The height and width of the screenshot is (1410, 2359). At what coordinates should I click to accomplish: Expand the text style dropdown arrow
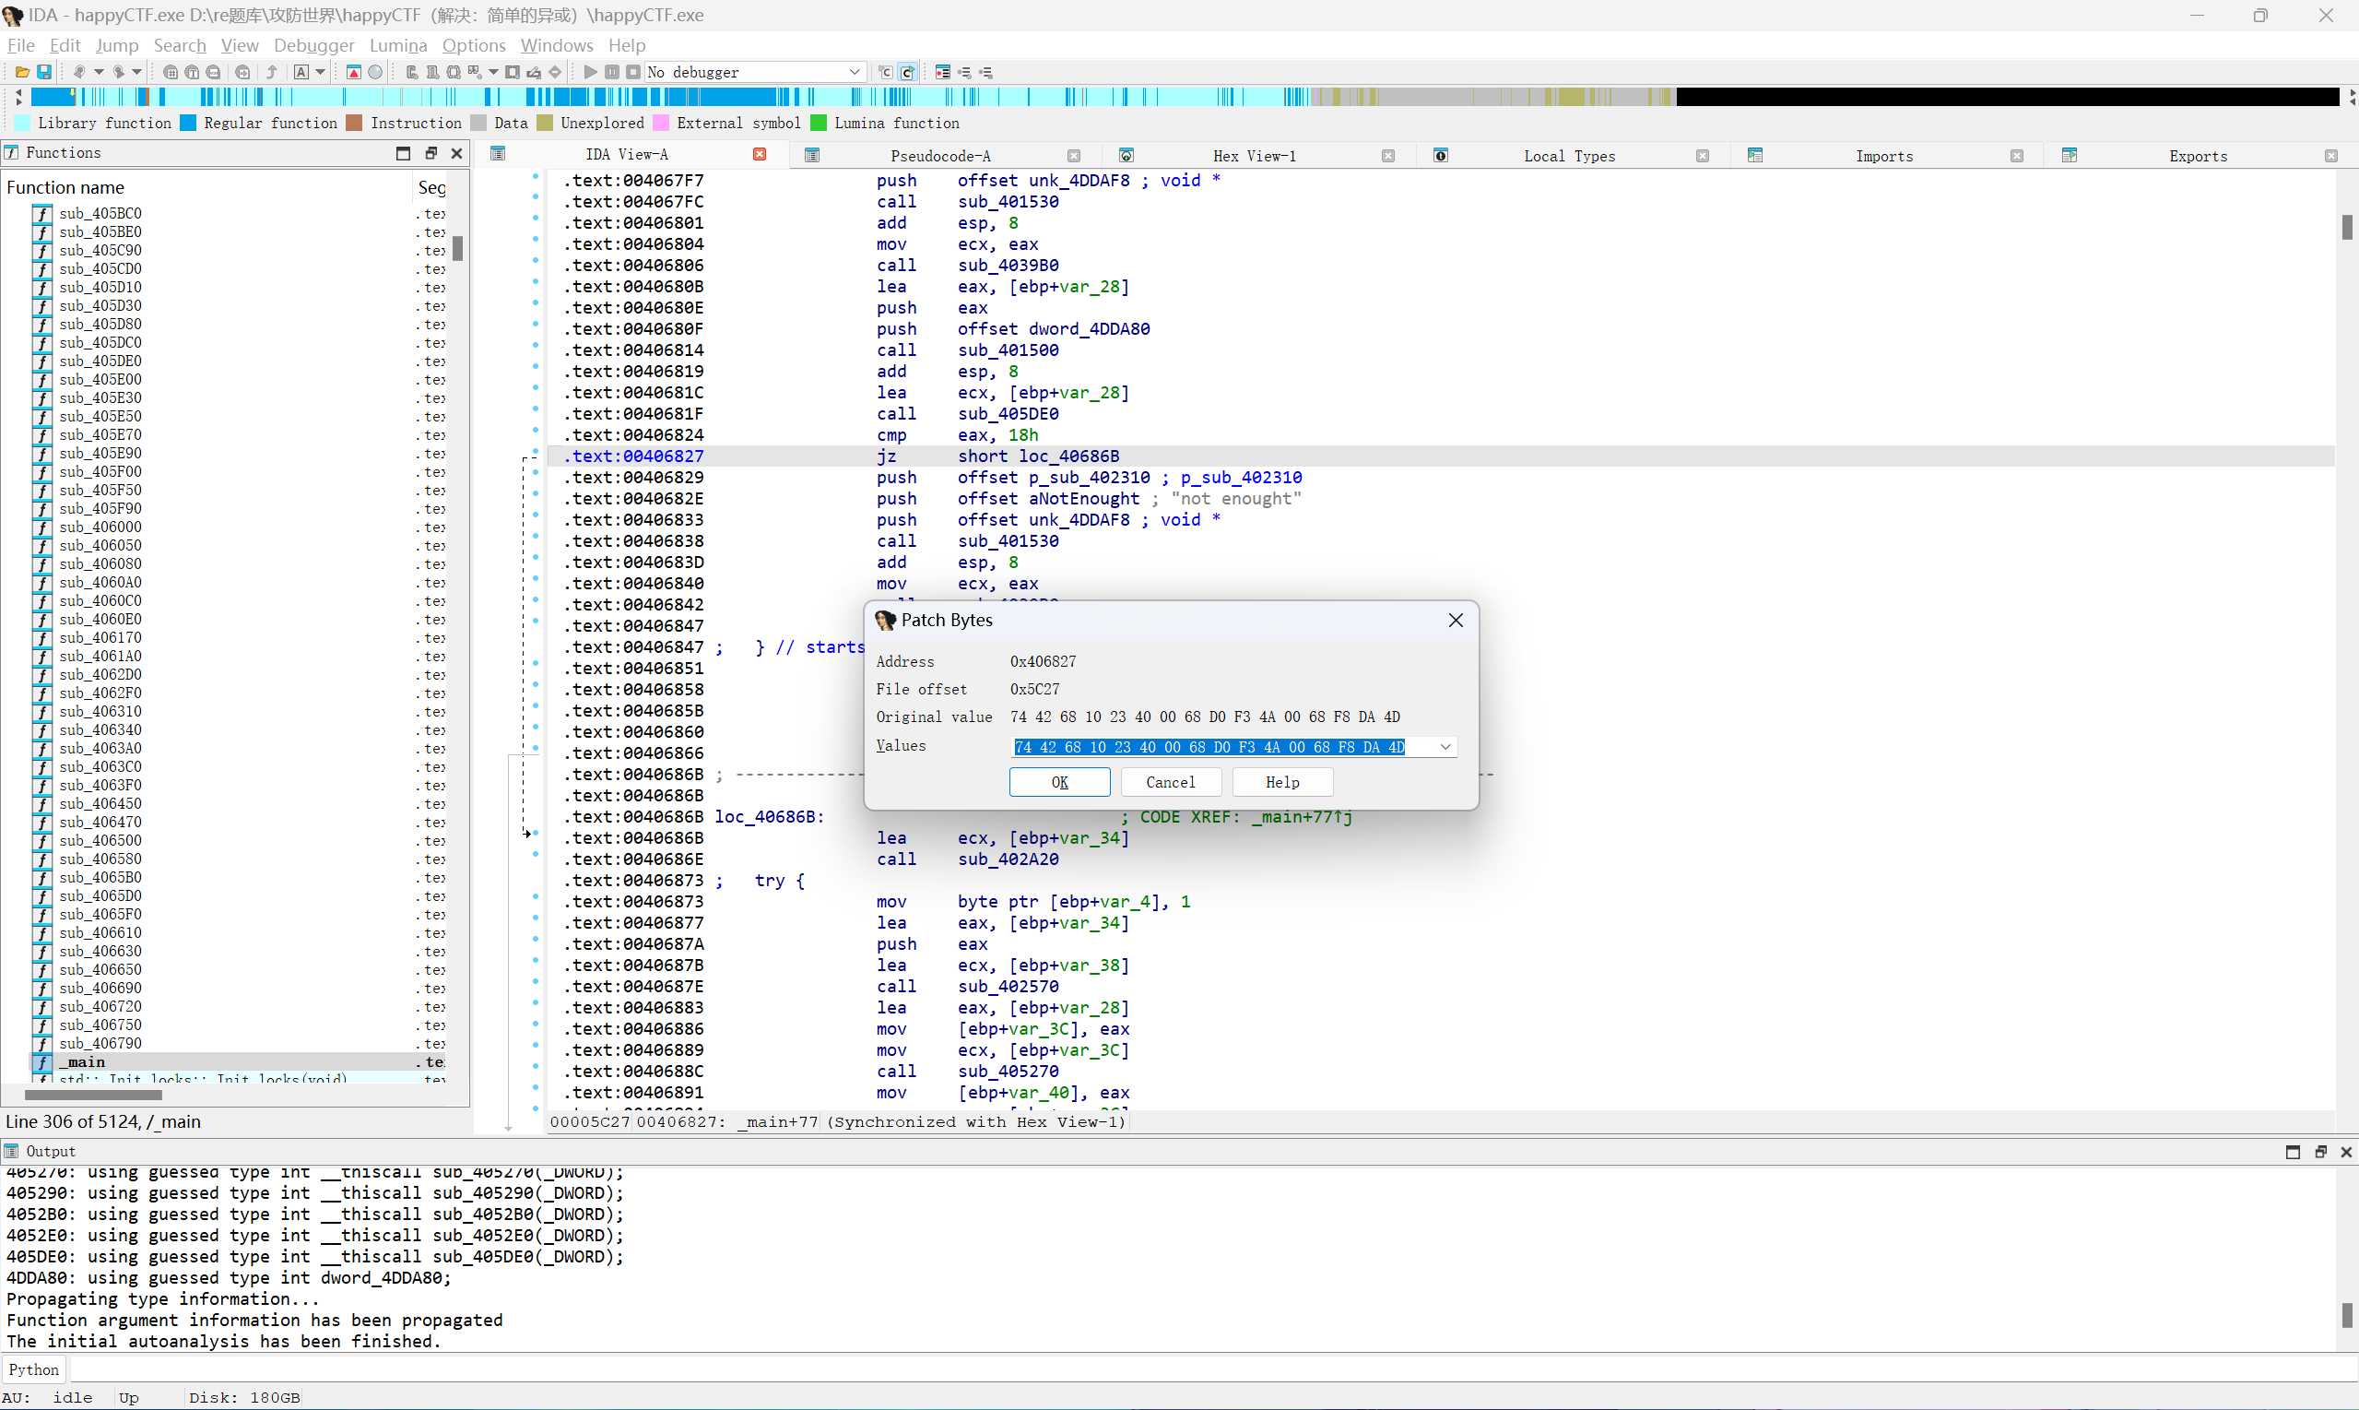(x=320, y=72)
